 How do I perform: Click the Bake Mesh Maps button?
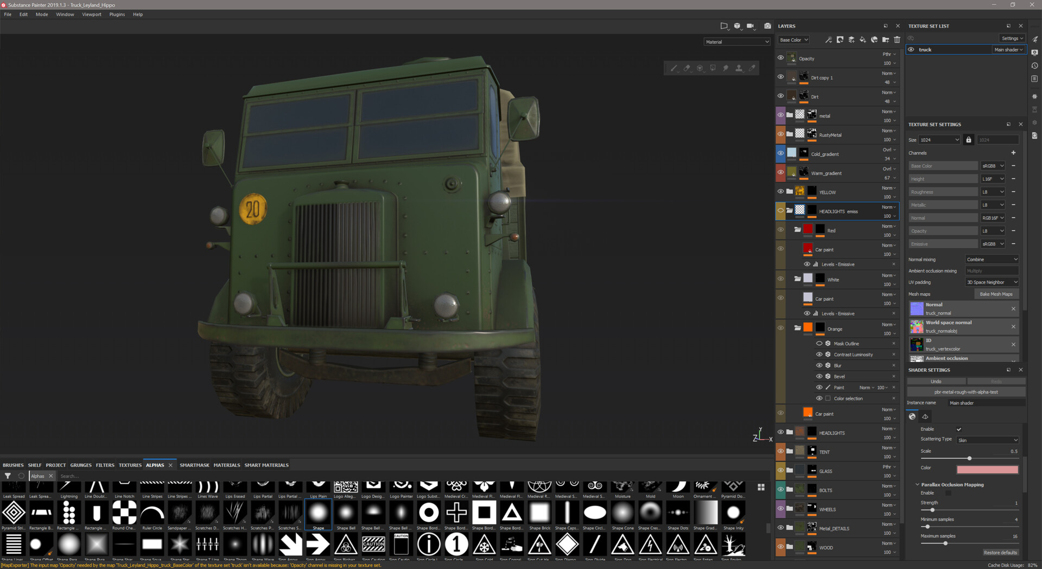pyautogui.click(x=996, y=294)
